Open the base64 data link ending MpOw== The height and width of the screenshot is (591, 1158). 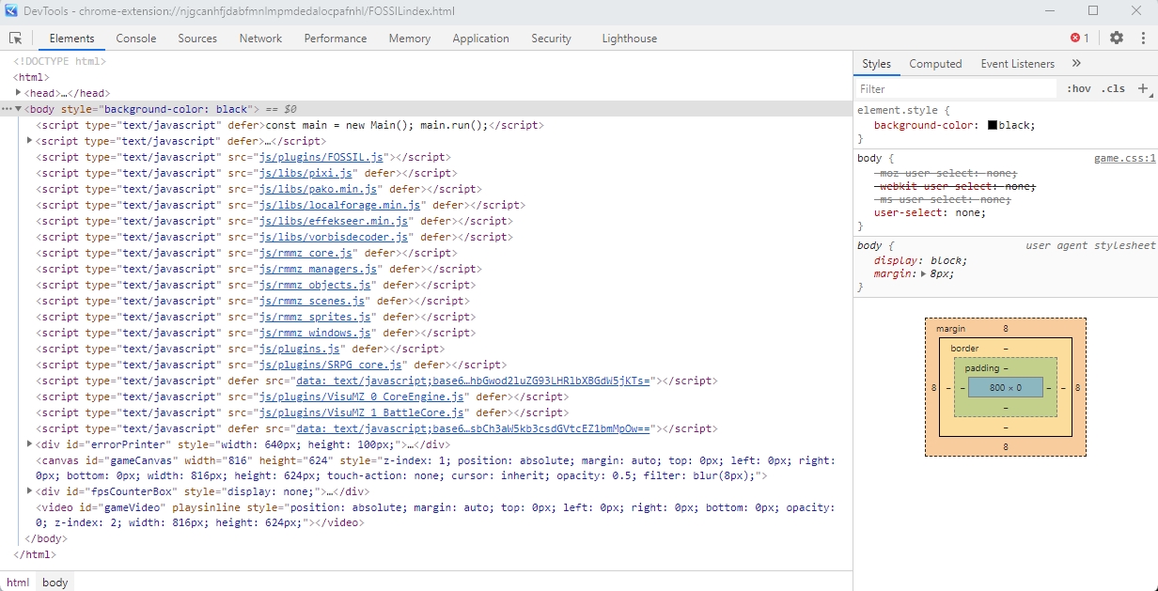474,428
